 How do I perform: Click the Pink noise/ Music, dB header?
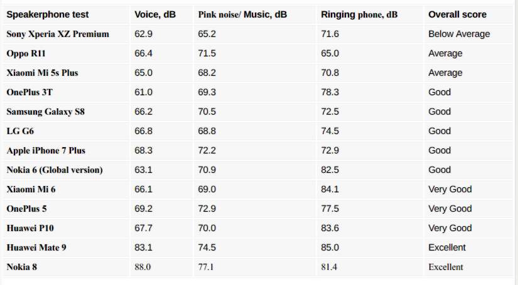242,14
